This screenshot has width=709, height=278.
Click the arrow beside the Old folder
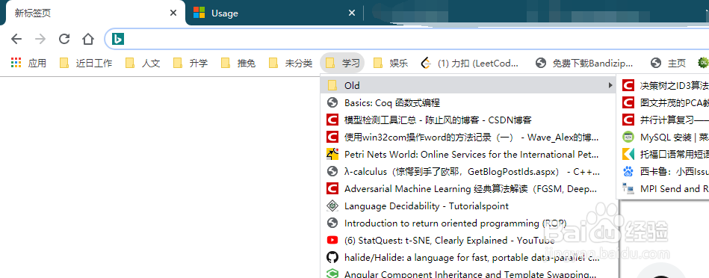(610, 85)
